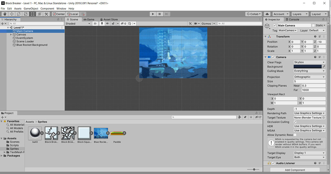Toggle grid snapping icon in toolbar

(83, 14)
